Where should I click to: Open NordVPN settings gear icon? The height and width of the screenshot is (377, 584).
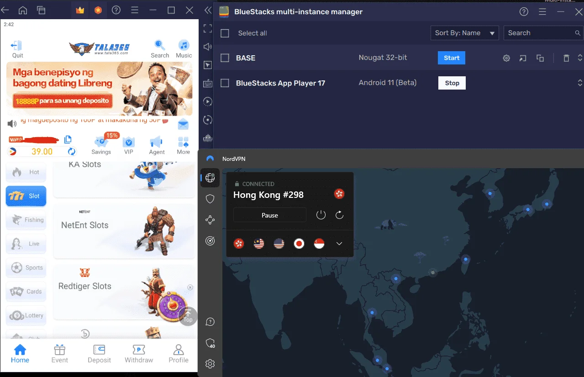tap(210, 364)
